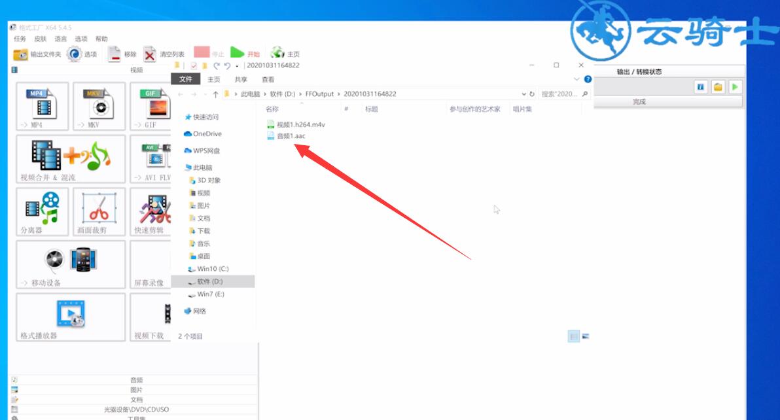The width and height of the screenshot is (780, 420).
Task: Open the 任务 menu in Format Factory
Action: (20, 39)
